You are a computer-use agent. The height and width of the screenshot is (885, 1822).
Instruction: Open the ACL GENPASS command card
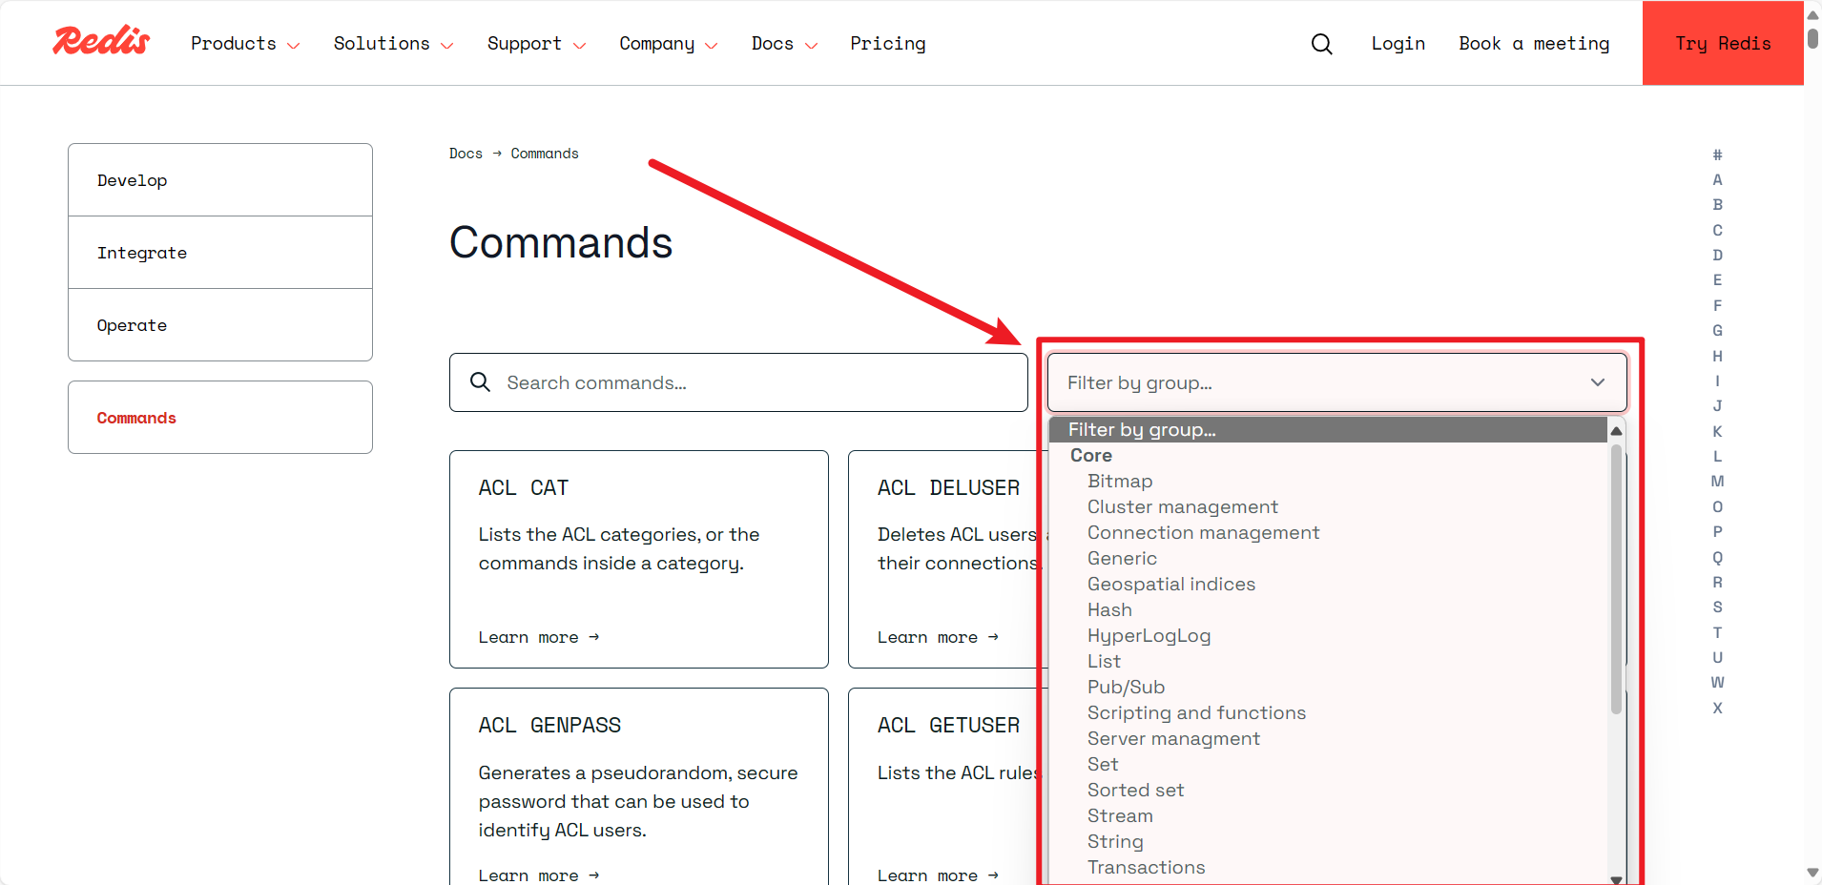[639, 787]
